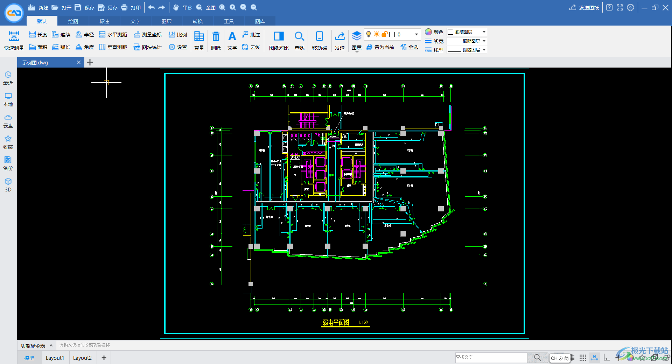Viewport: 672px width, 364px height.
Task: Expand the layer selection dropdown
Action: coord(416,34)
